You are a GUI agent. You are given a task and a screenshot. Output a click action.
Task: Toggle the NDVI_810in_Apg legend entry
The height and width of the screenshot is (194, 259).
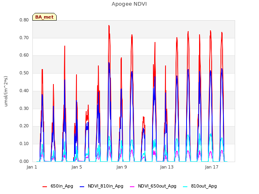102,186
